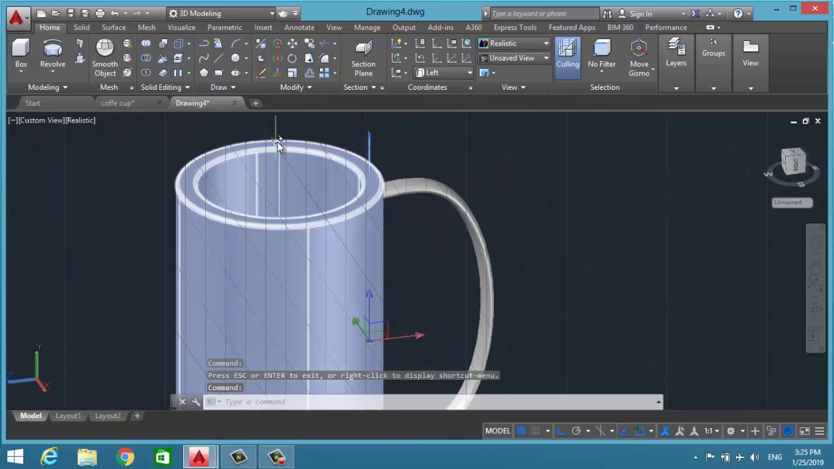Image resolution: width=834 pixels, height=469 pixels.
Task: Click the MODEL space button in status bar
Action: point(498,431)
